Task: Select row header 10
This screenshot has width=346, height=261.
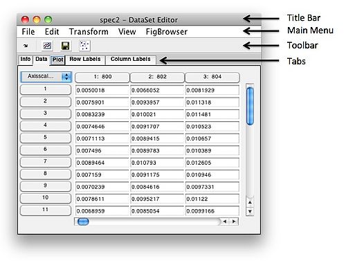Action: click(x=46, y=198)
